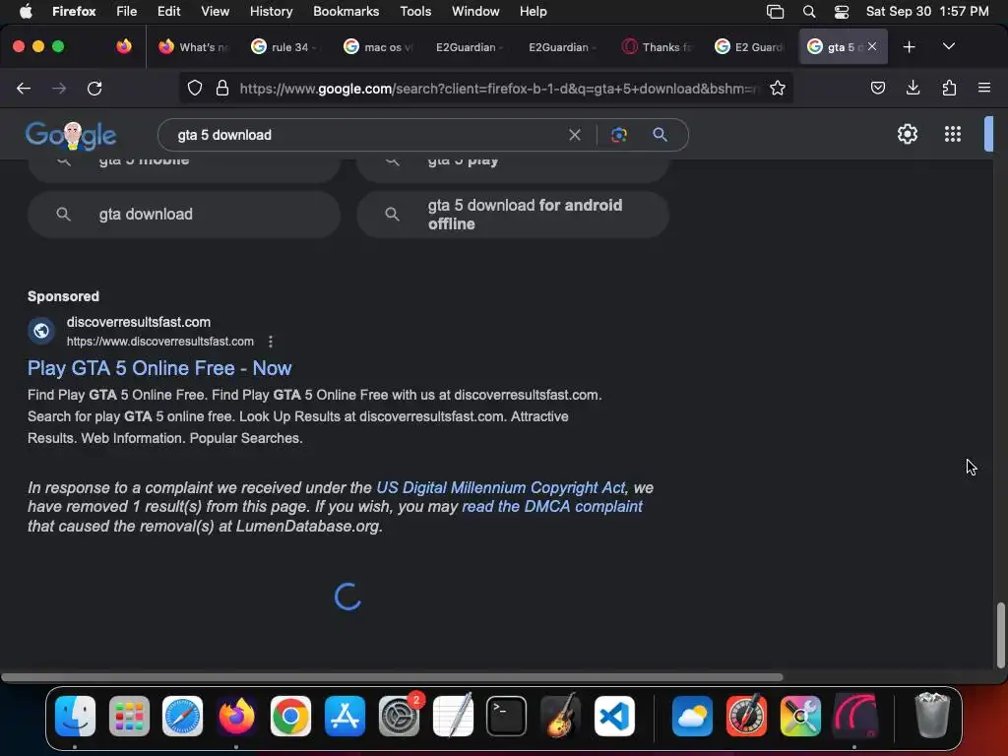This screenshot has height=756, width=1008.
Task: Search by image with the Google Lens icon
Action: point(618,135)
